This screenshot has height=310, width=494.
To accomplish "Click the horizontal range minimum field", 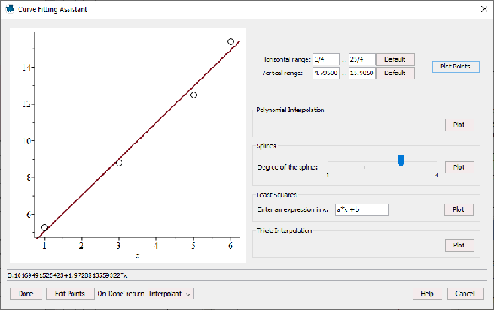I will point(327,59).
